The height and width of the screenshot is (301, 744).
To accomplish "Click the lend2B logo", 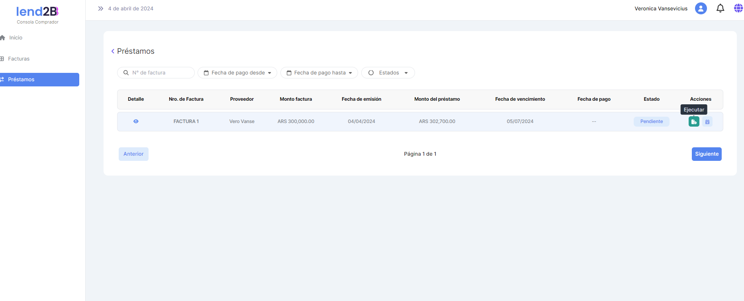I will coord(37,12).
